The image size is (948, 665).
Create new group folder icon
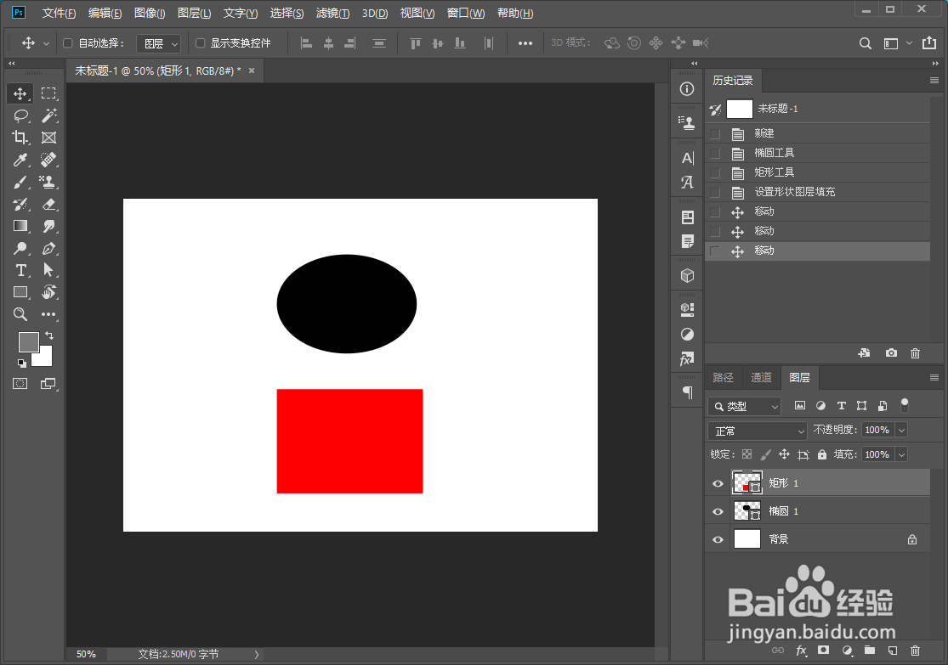click(x=870, y=650)
